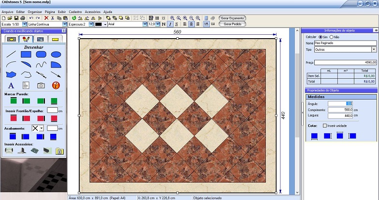
Task: Select the wavy curve drawing tool
Action: click(x=41, y=64)
